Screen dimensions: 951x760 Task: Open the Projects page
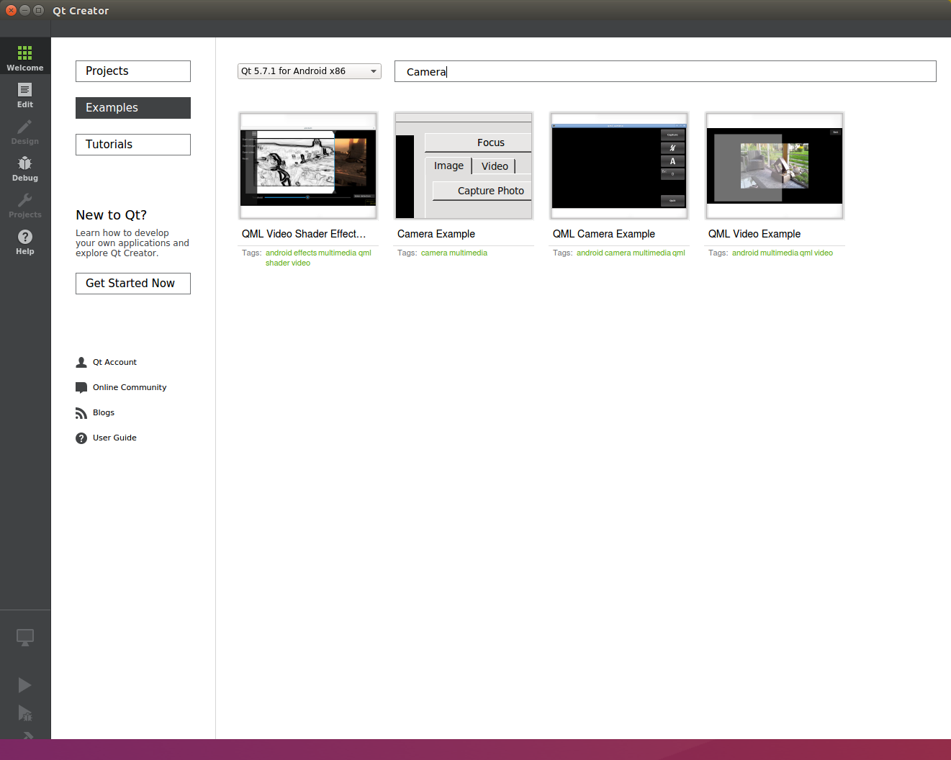tap(133, 71)
